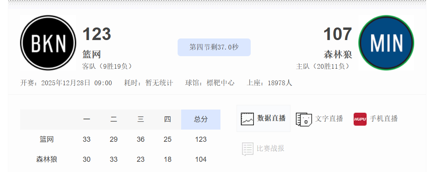435x172 pixels.
Task: Click the MIN Timberwolves team logo
Action: point(386,43)
